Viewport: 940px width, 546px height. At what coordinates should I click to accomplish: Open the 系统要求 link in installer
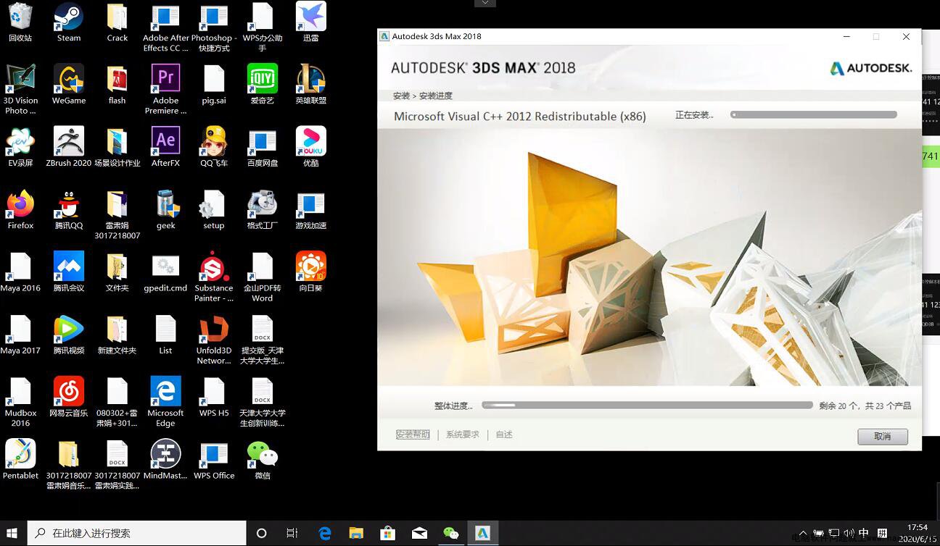[463, 434]
